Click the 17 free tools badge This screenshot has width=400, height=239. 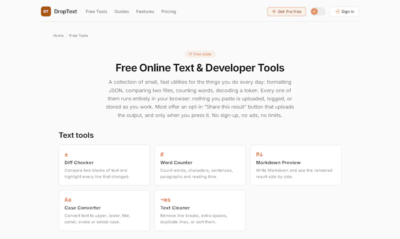pos(200,54)
